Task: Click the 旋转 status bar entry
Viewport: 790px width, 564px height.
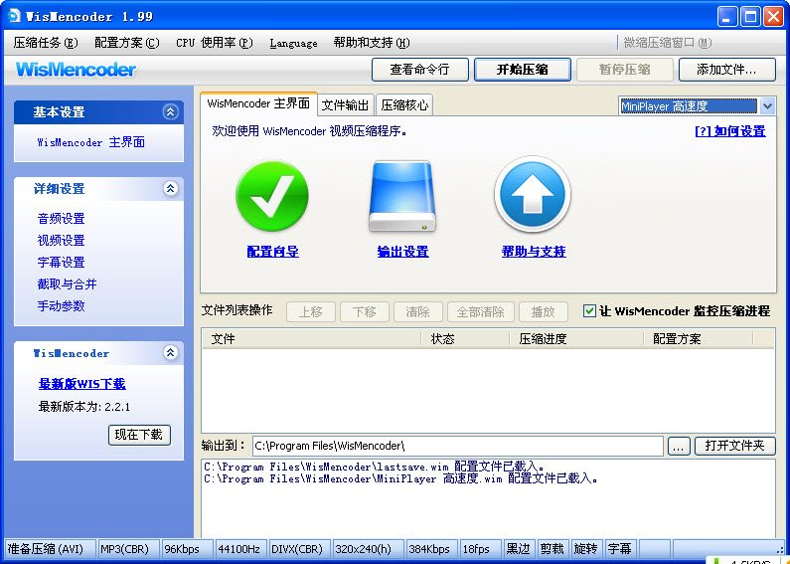Action: tap(586, 549)
